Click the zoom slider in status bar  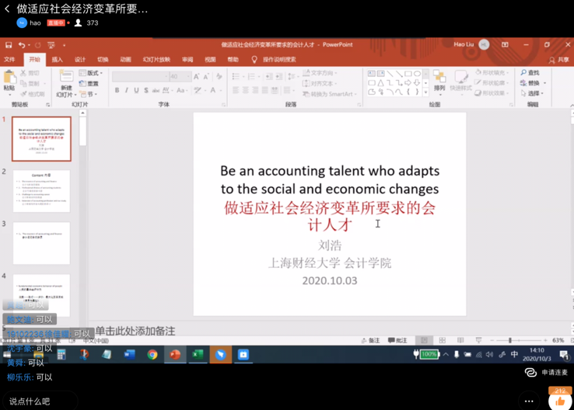tap(510, 340)
